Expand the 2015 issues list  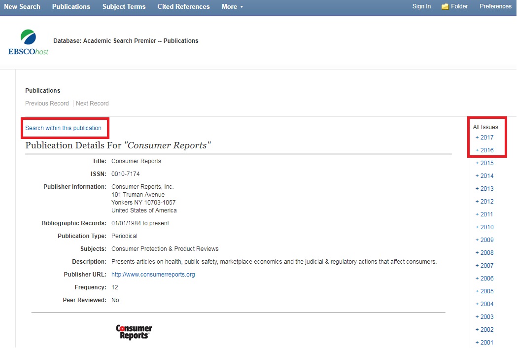[484, 163]
